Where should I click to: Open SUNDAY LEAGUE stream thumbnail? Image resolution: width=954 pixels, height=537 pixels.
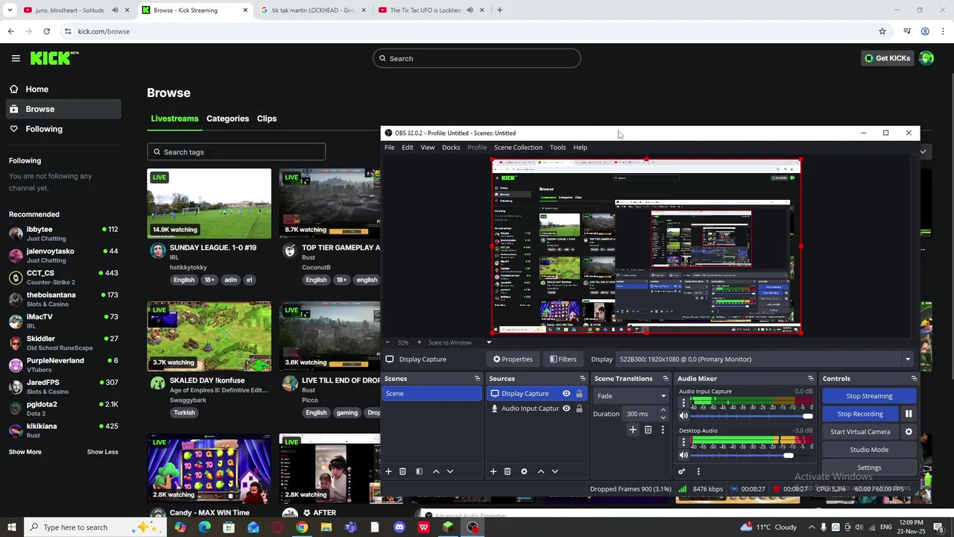pos(209,204)
